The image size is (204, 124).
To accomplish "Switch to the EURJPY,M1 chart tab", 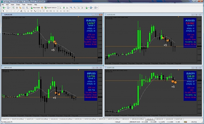I will 6,119.
